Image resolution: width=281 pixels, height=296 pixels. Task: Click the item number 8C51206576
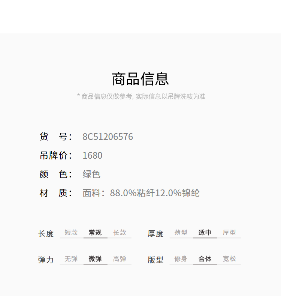108,137
